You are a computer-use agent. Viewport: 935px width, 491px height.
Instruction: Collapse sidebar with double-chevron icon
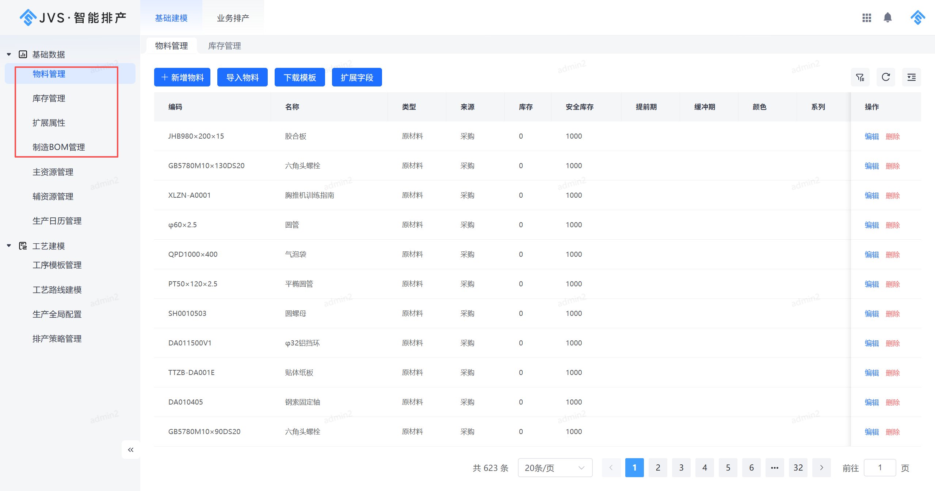pyautogui.click(x=131, y=450)
